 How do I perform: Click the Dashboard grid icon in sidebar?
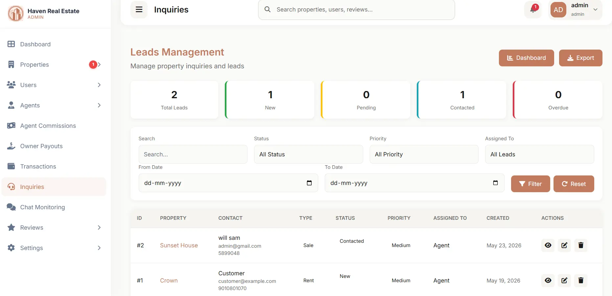coord(11,44)
